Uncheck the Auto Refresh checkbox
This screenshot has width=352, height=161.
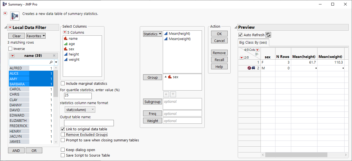click(x=240, y=35)
